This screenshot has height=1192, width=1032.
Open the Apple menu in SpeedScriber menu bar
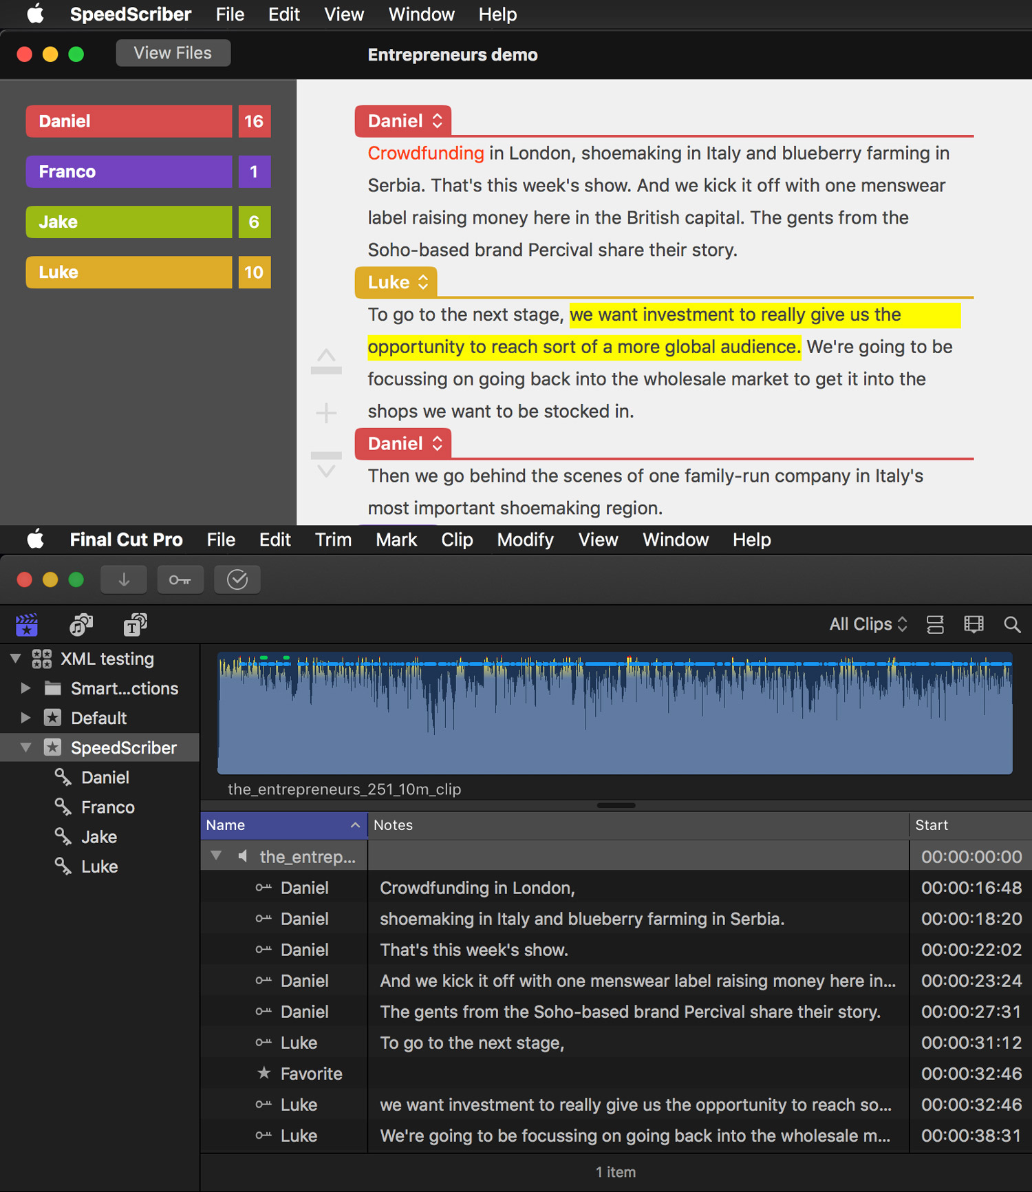[35, 14]
